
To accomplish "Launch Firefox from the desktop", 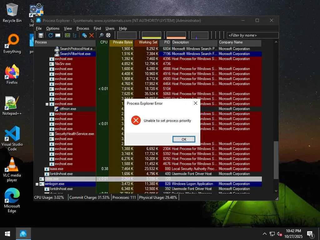I will pyautogui.click(x=12, y=74).
